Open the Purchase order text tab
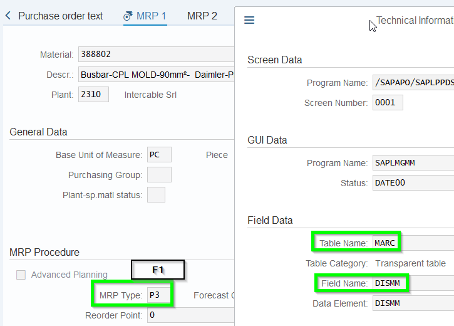 click(60, 16)
